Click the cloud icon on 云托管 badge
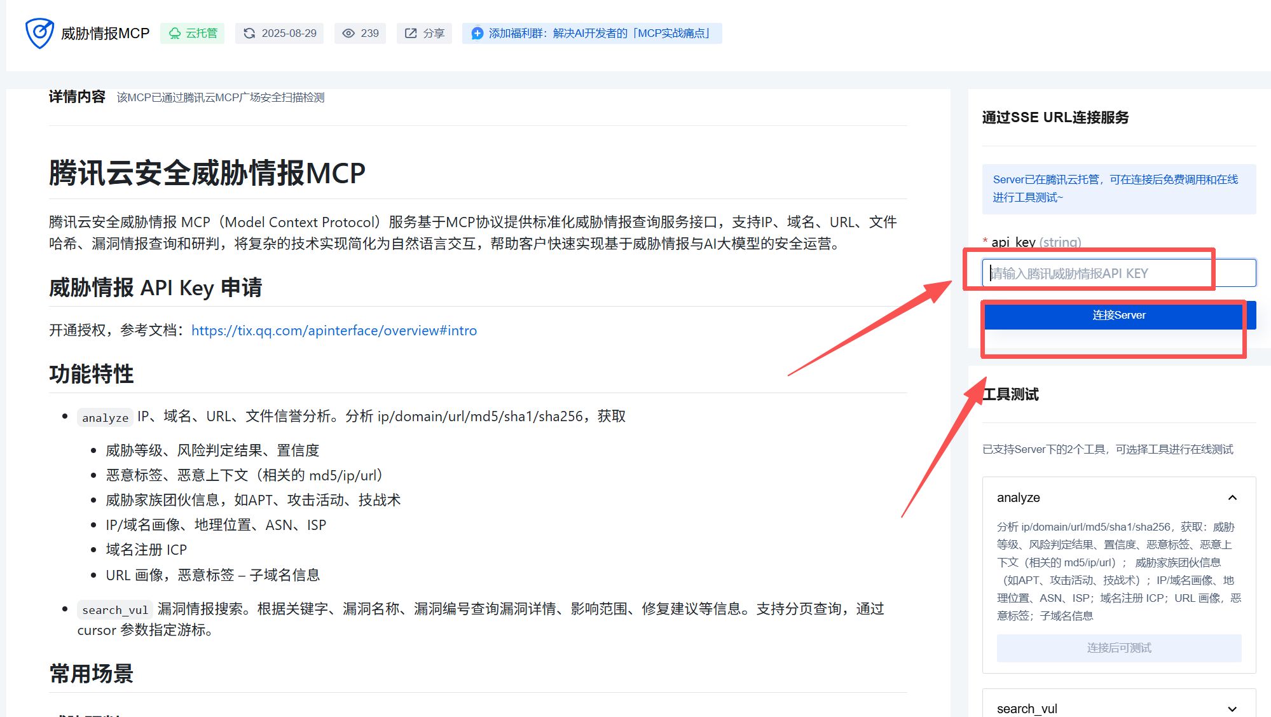1271x717 pixels. pos(175,33)
